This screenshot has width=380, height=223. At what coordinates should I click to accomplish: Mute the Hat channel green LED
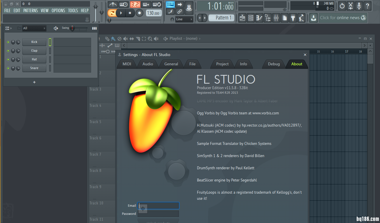pos(8,60)
